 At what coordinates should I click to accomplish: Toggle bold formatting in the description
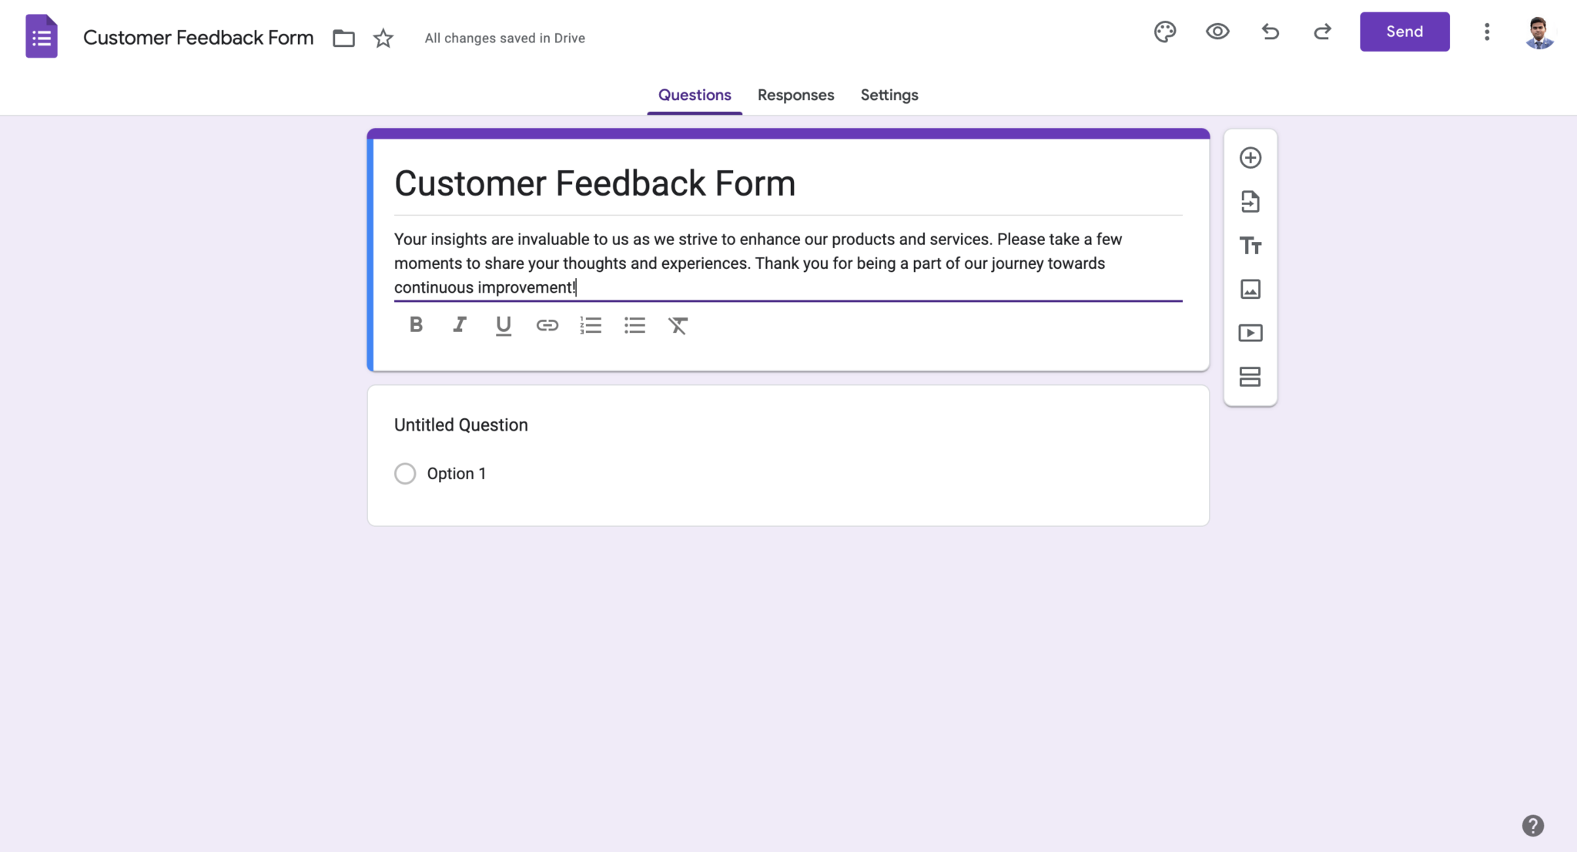416,324
